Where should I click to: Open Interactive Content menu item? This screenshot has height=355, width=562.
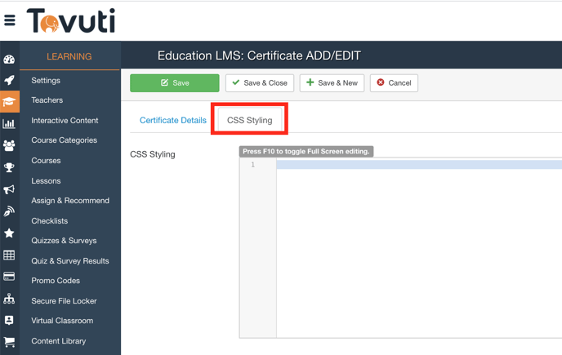pos(65,121)
